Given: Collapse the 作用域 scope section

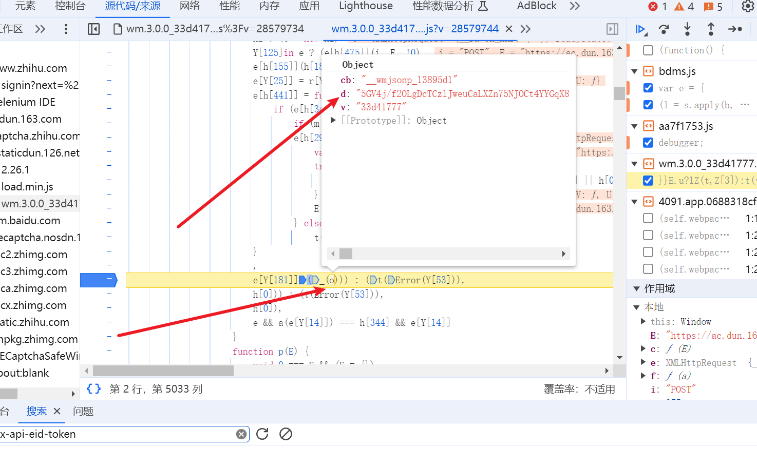Looking at the screenshot, I should tap(637, 288).
